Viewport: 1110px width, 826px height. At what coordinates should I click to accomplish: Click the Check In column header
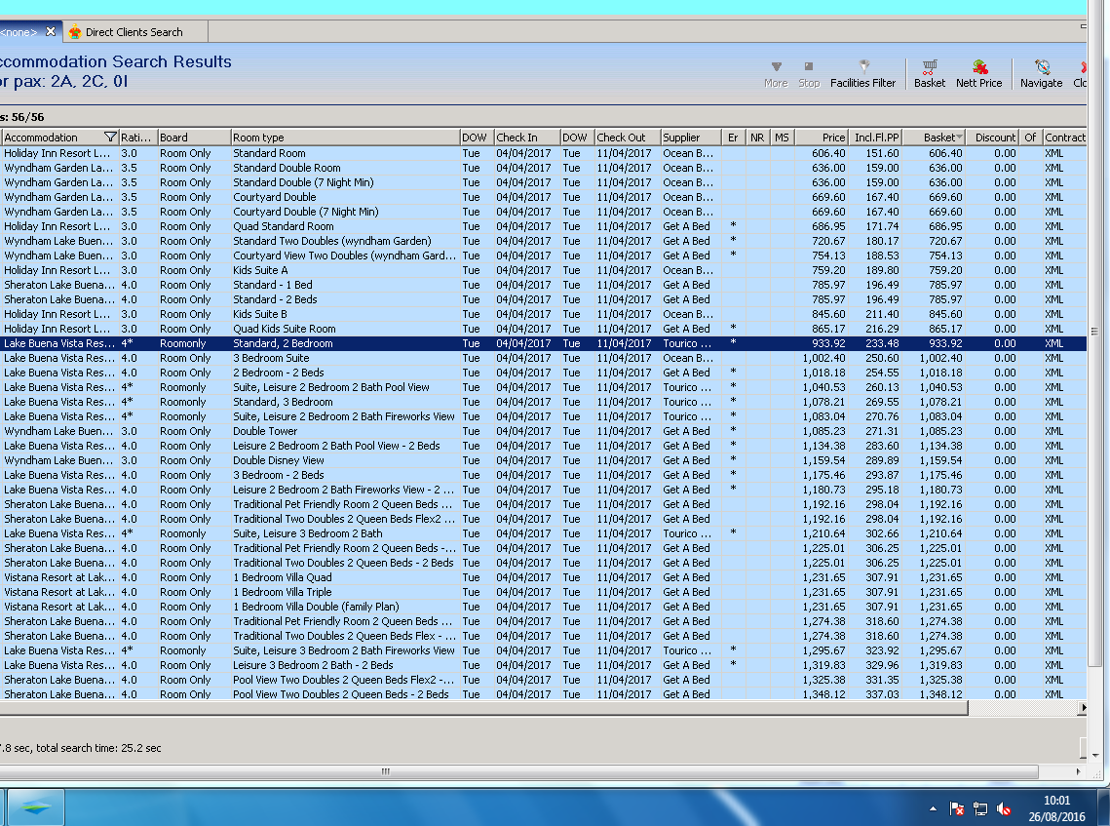point(526,137)
